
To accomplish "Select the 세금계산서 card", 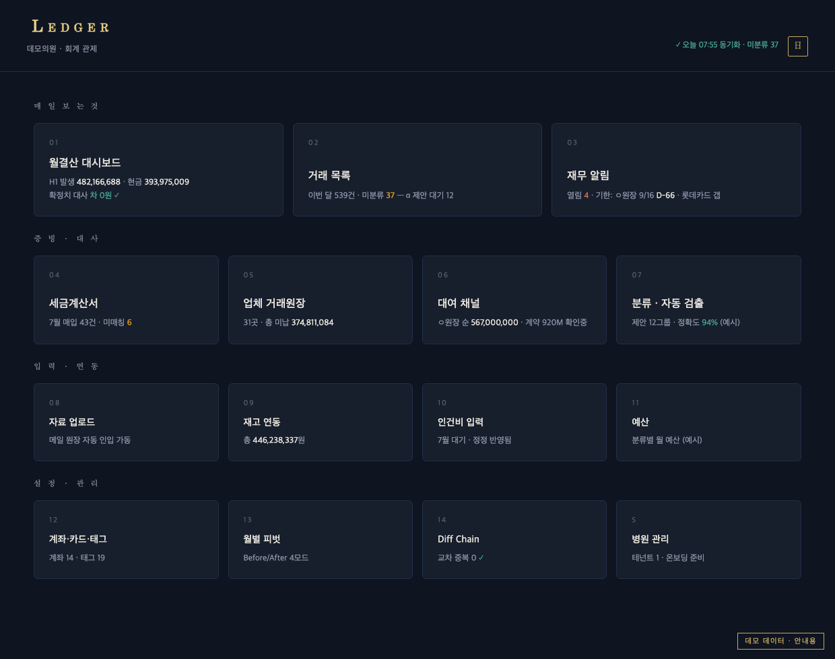I will (x=126, y=300).
